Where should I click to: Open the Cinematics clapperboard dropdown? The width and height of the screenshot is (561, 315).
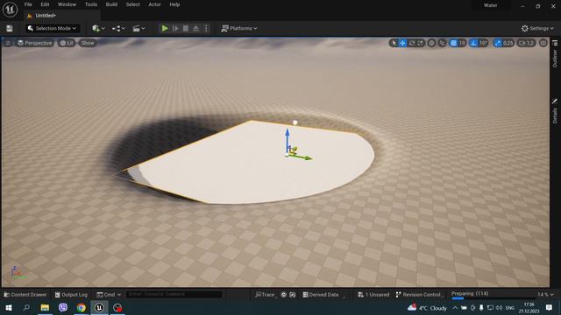[138, 28]
